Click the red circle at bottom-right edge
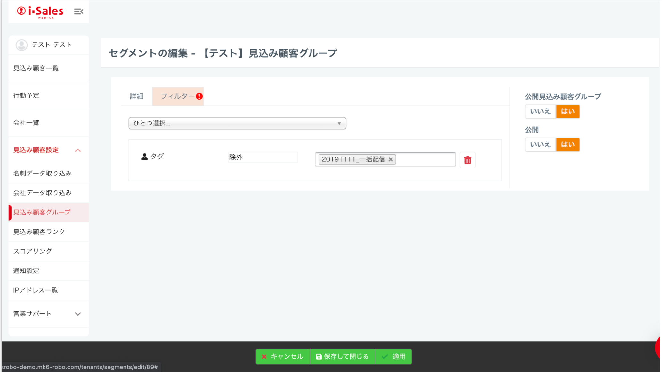662x372 pixels. 658,347
